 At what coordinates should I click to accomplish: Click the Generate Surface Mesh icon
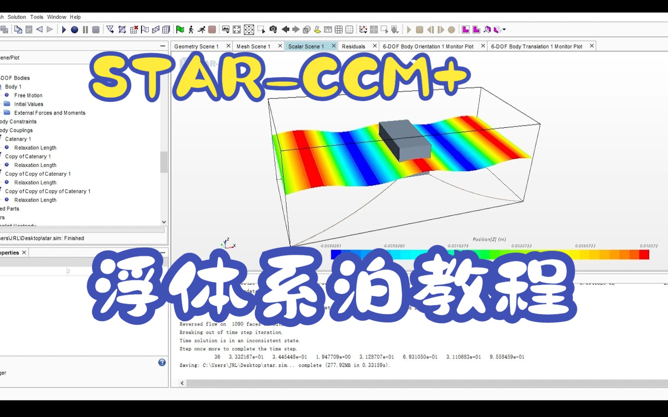pos(156,29)
